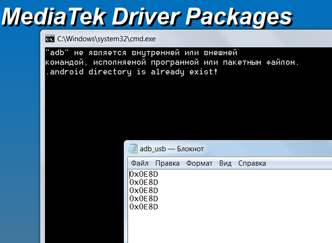This screenshot has width=332, height=243.
Task: Click the '.android directory is already exist!' line
Action: 131,72
